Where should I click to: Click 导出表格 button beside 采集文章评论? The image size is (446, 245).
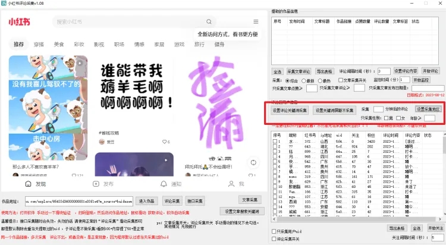coord(325,71)
